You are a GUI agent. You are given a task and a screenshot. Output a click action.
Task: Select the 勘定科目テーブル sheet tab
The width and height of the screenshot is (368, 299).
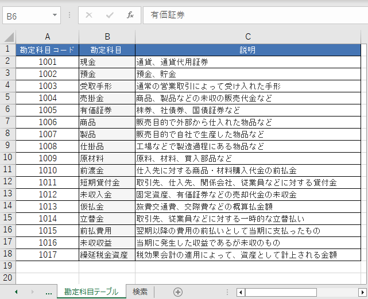91,292
